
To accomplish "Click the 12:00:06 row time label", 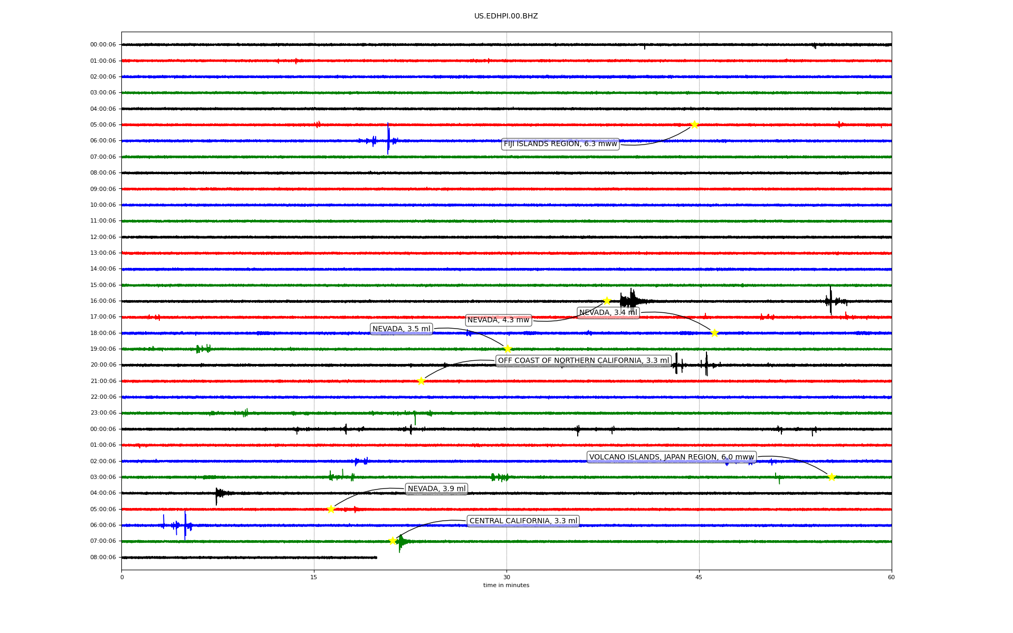I will coord(103,237).
